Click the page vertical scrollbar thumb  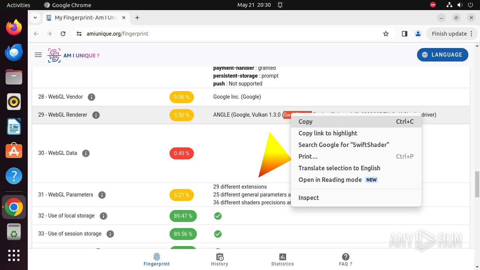pyautogui.click(x=477, y=184)
